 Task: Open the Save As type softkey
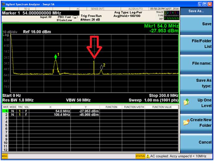(196, 83)
